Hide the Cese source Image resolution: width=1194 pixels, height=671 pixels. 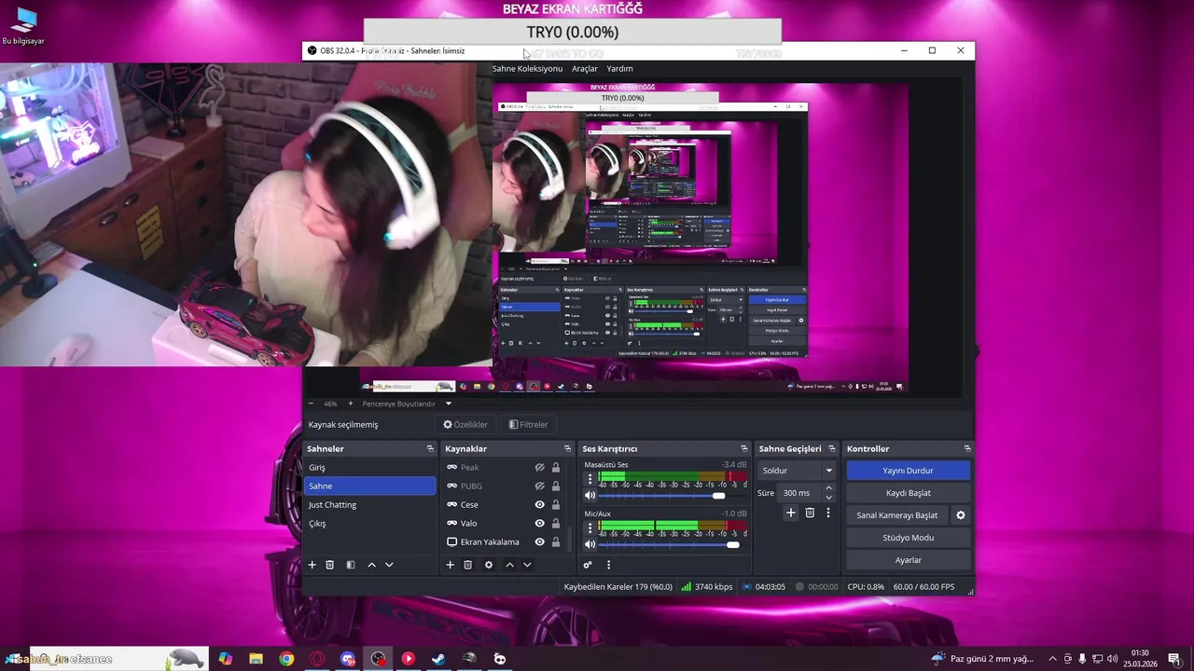539,505
